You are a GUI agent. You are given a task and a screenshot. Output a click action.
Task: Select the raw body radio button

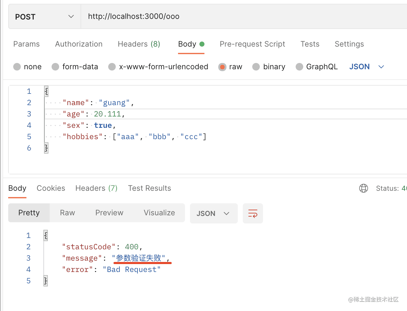pyautogui.click(x=222, y=67)
